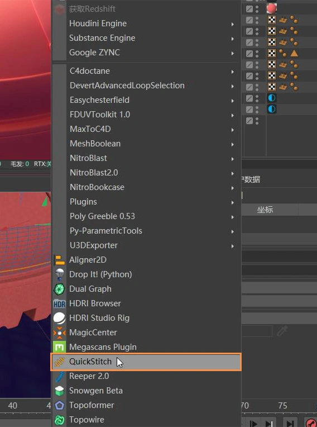Screen dimensions: 317x427
Task: Launch Reeper 2.0 from its rope icon
Action: click(60, 376)
